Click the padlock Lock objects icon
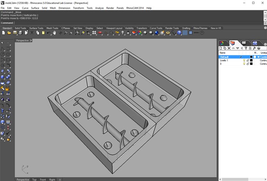The width and height of the screenshot is (267, 181). point(128,33)
